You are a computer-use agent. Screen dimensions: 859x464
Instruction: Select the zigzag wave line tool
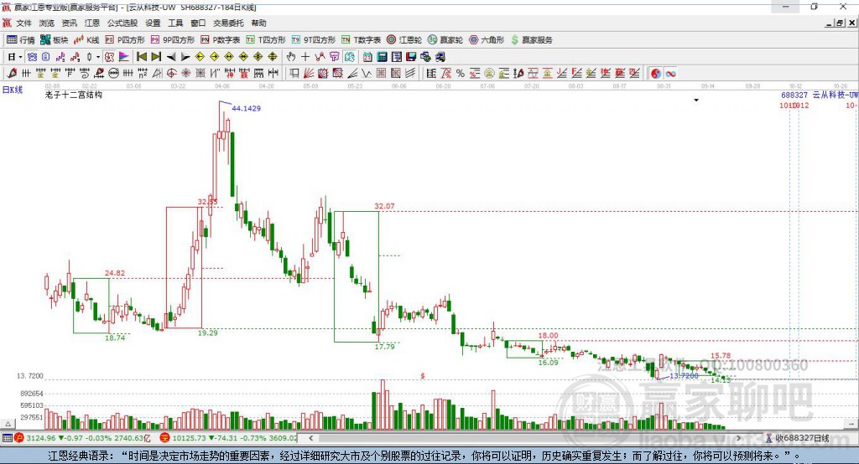(366, 74)
